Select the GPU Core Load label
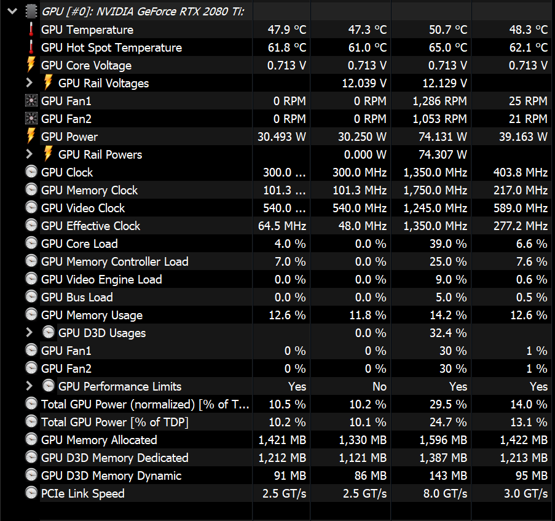The width and height of the screenshot is (555, 521). [x=79, y=244]
